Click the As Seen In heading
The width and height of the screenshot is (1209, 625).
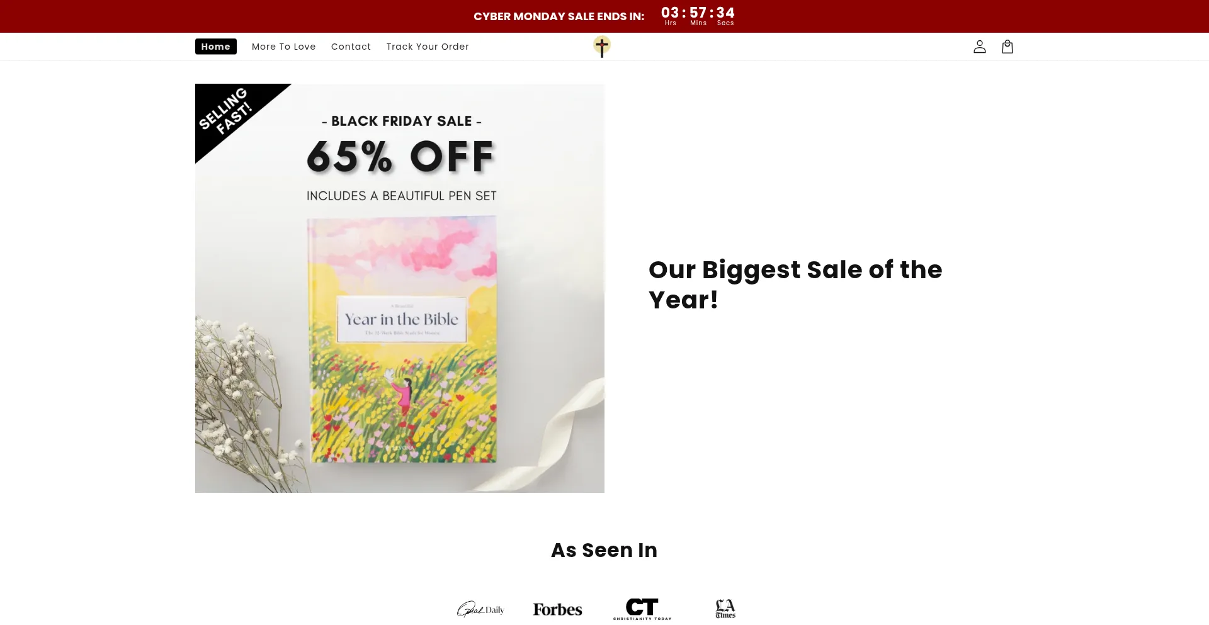(x=604, y=550)
